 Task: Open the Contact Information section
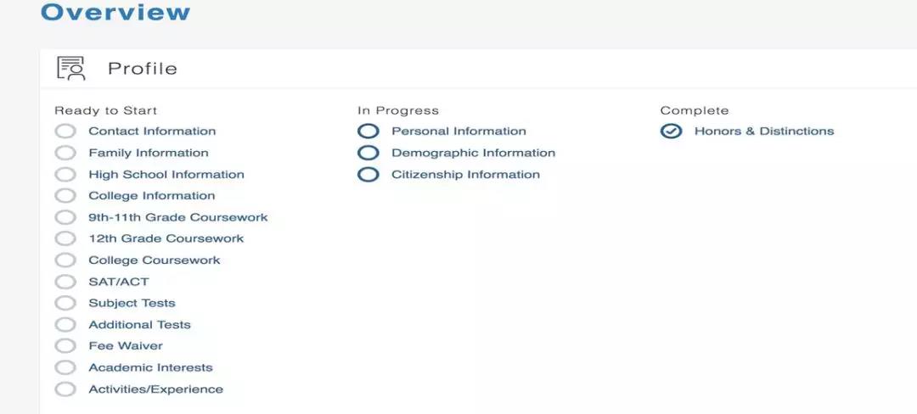pos(152,131)
